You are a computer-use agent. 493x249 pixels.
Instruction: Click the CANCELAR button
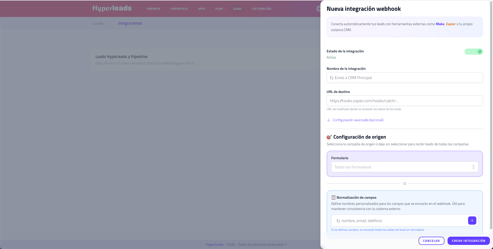431,241
